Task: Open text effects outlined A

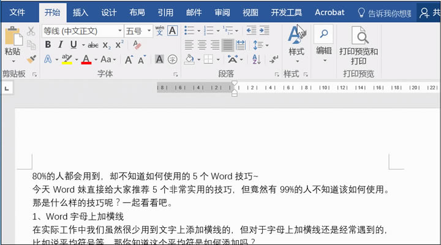Action: tap(48, 59)
